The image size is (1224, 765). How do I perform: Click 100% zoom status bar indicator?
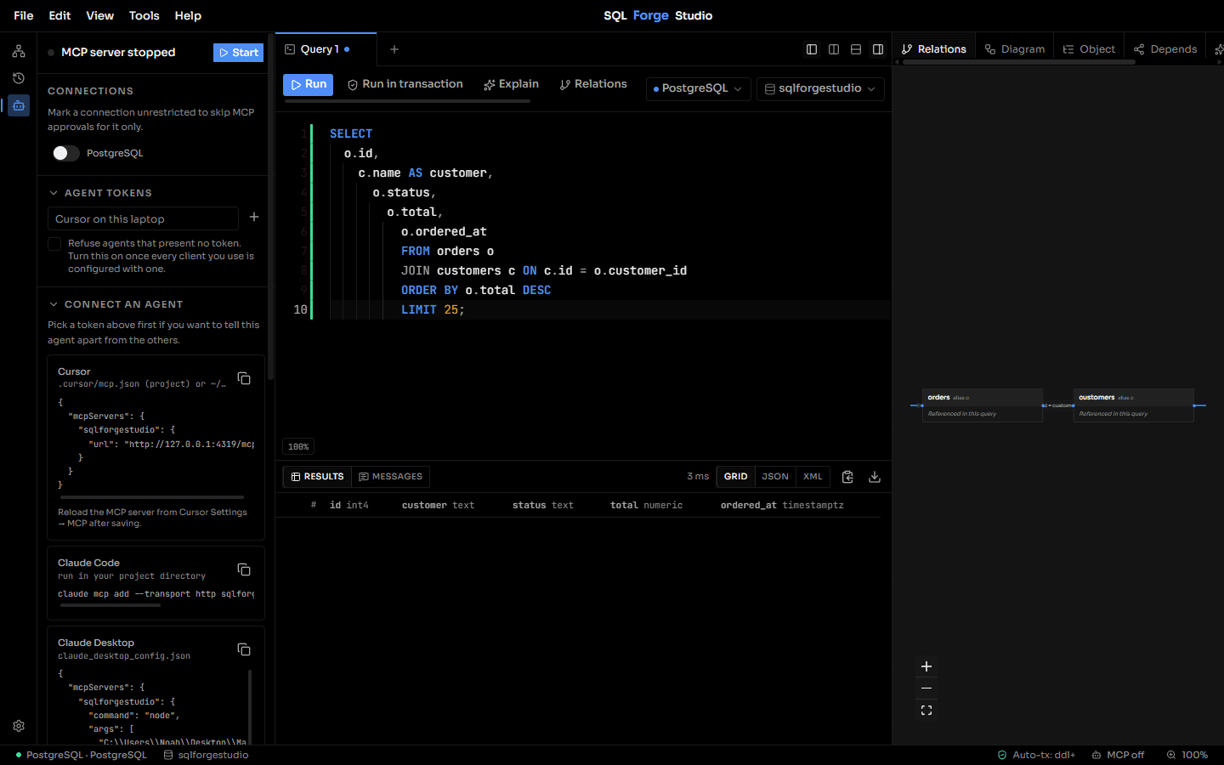tap(1187, 755)
